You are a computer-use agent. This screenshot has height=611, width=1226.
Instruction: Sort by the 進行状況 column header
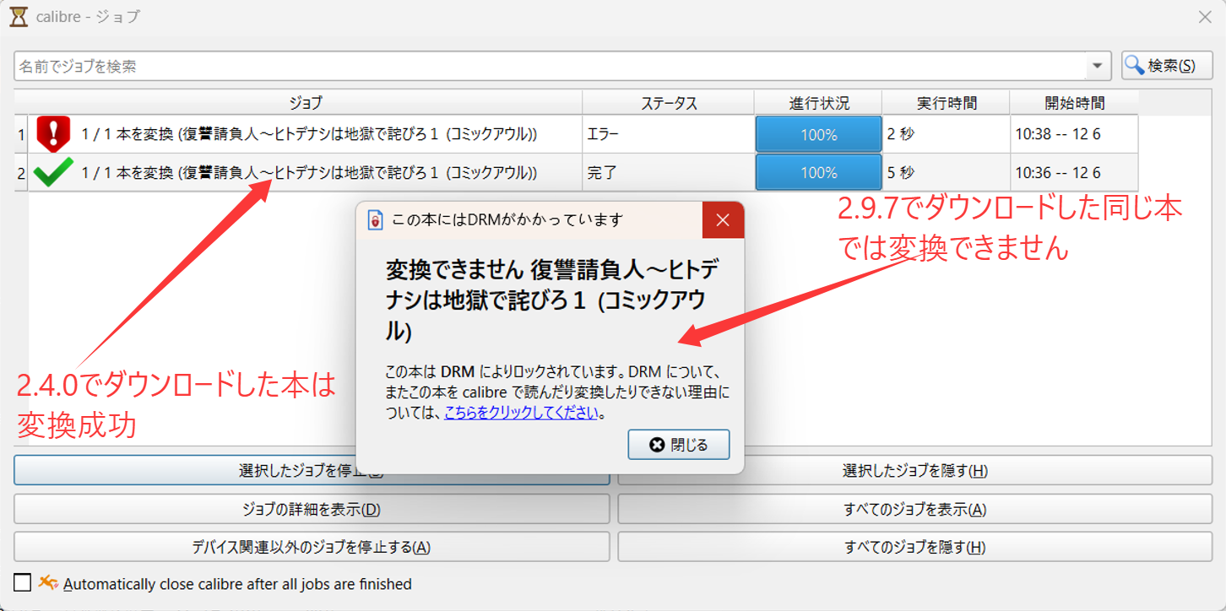[819, 103]
